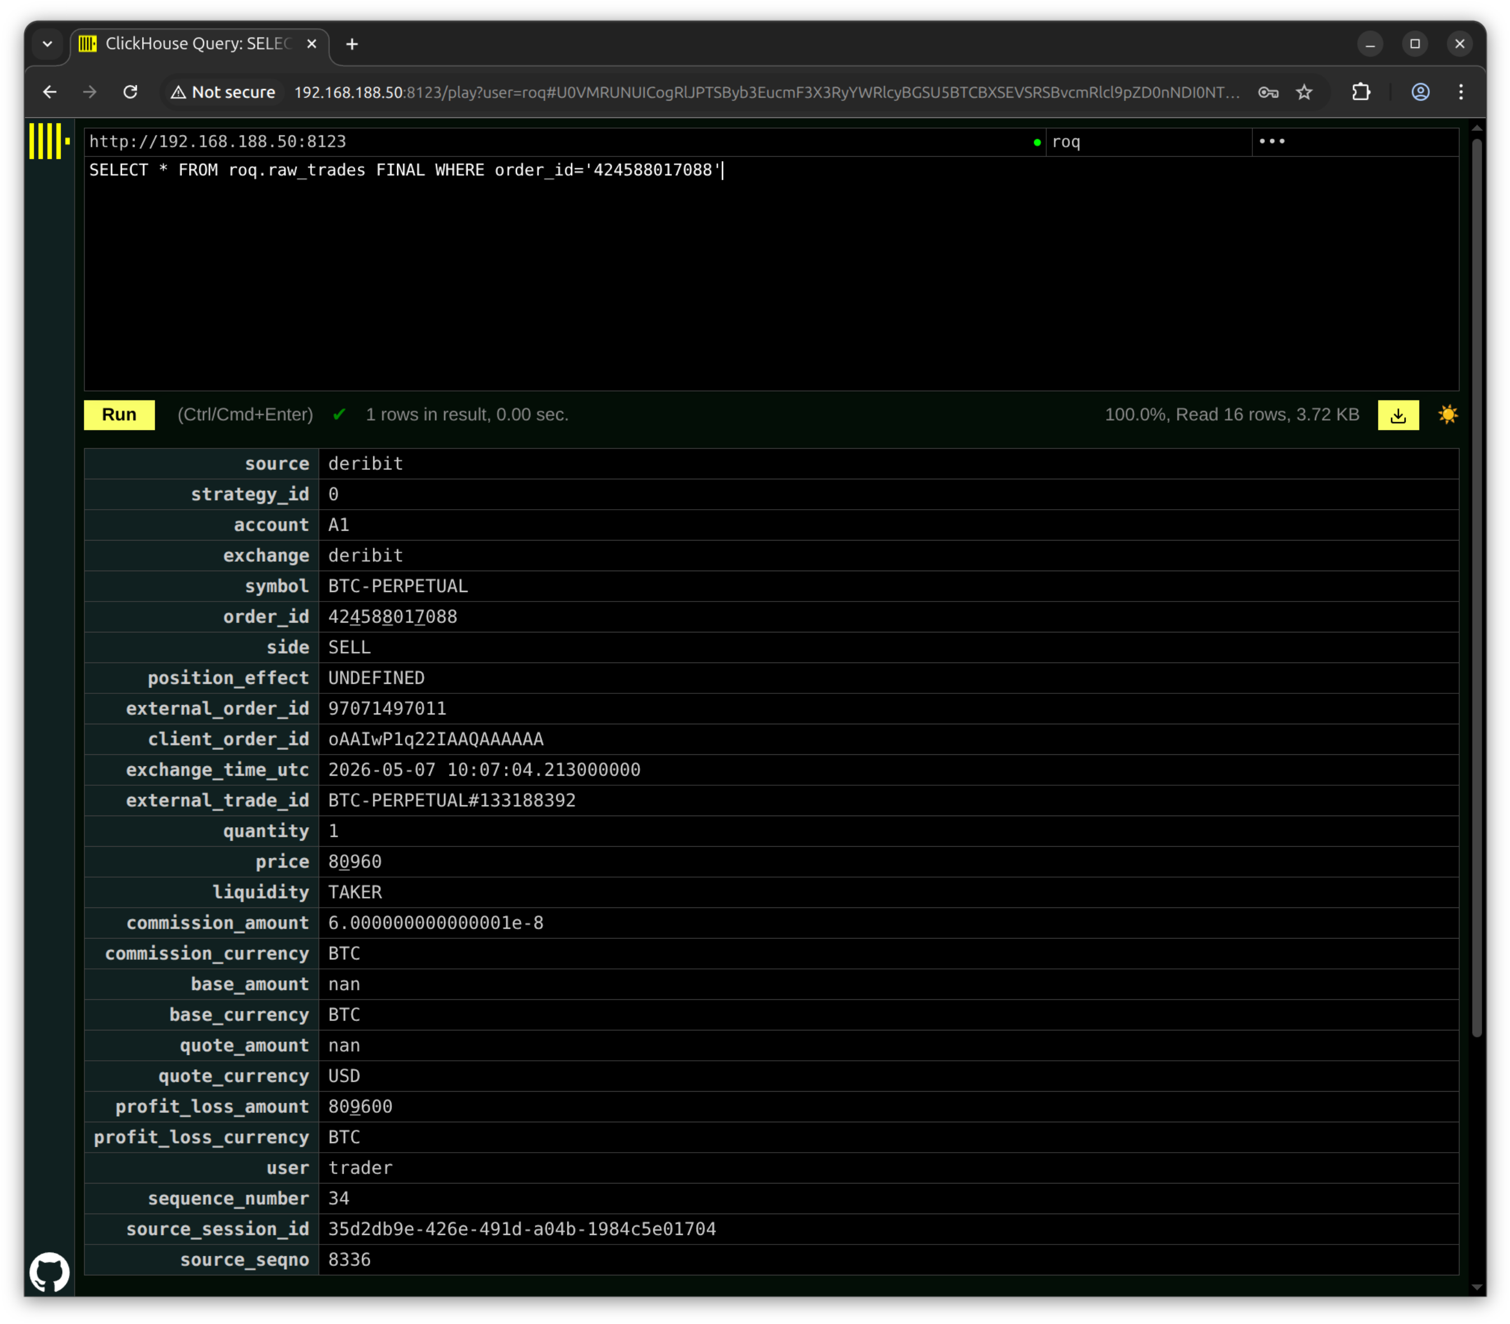Select the client_order_id value oAAIwP1q22IAAQAAAAAA
This screenshot has width=1510, height=1324.
[436, 740]
